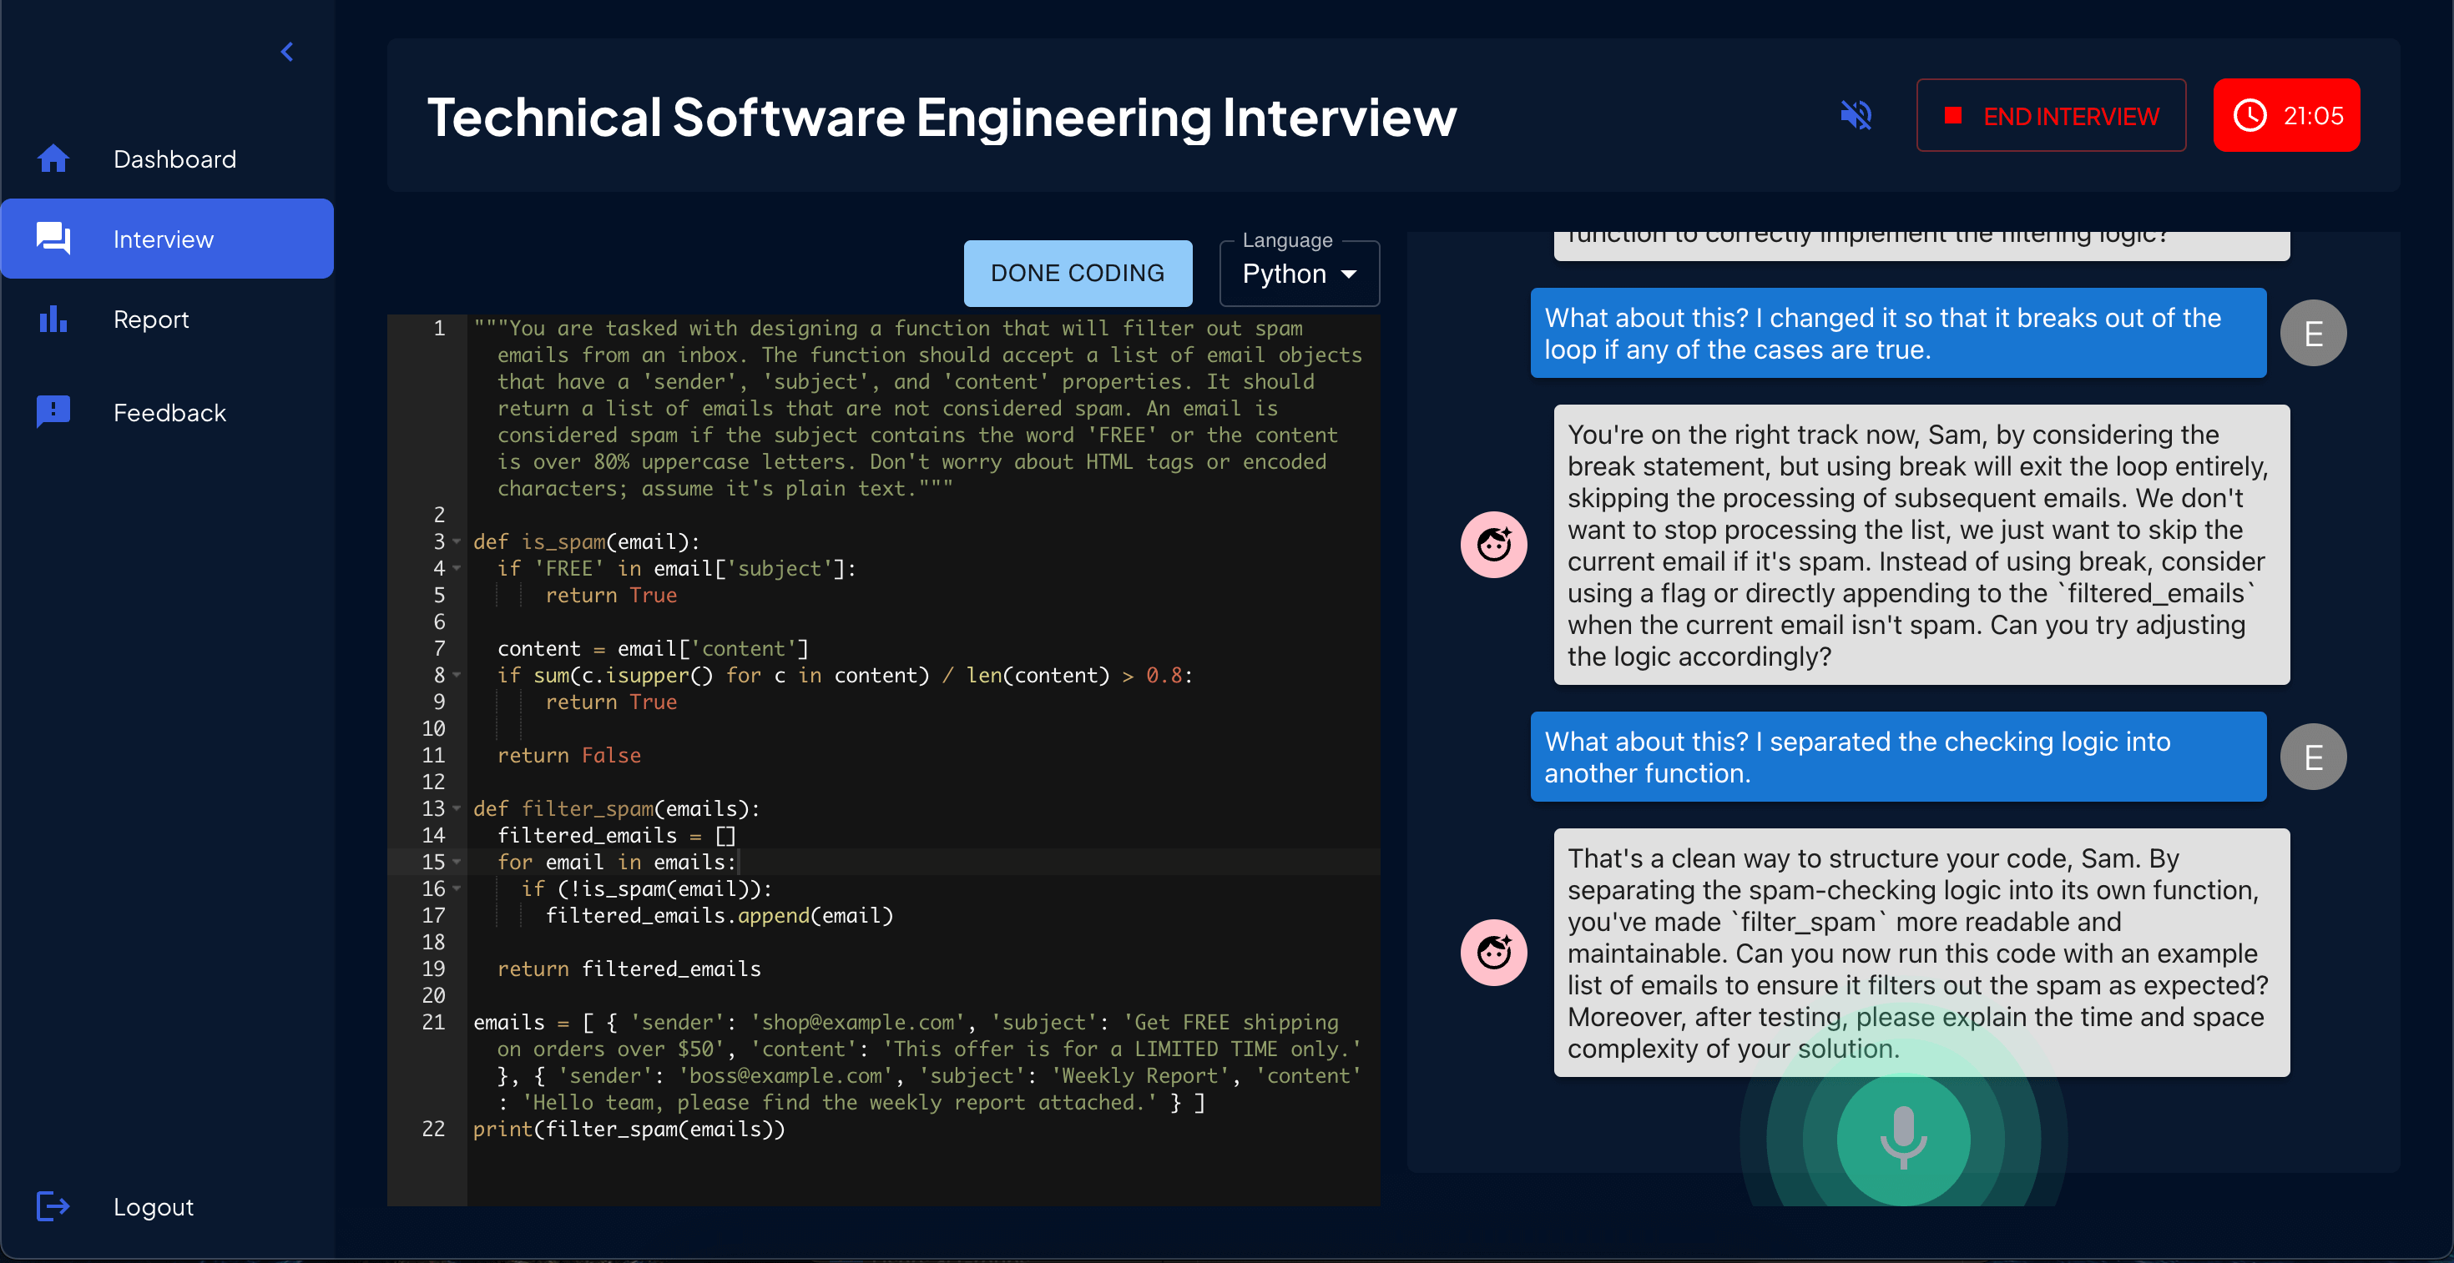Open the Language dropdown showing Python

tap(1299, 273)
